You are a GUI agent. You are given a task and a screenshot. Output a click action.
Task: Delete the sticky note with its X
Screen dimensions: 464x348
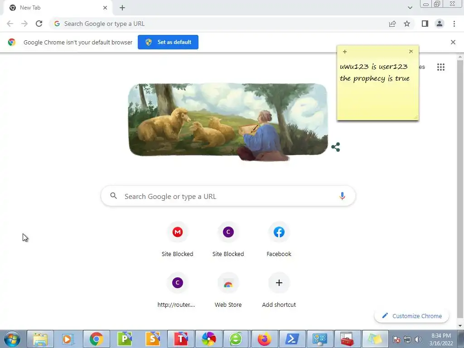411,52
